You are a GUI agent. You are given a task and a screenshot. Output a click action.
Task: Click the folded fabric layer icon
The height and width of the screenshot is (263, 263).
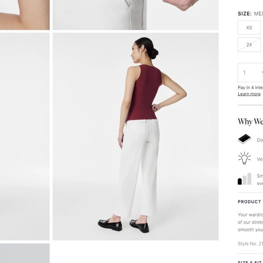[x=244, y=139]
